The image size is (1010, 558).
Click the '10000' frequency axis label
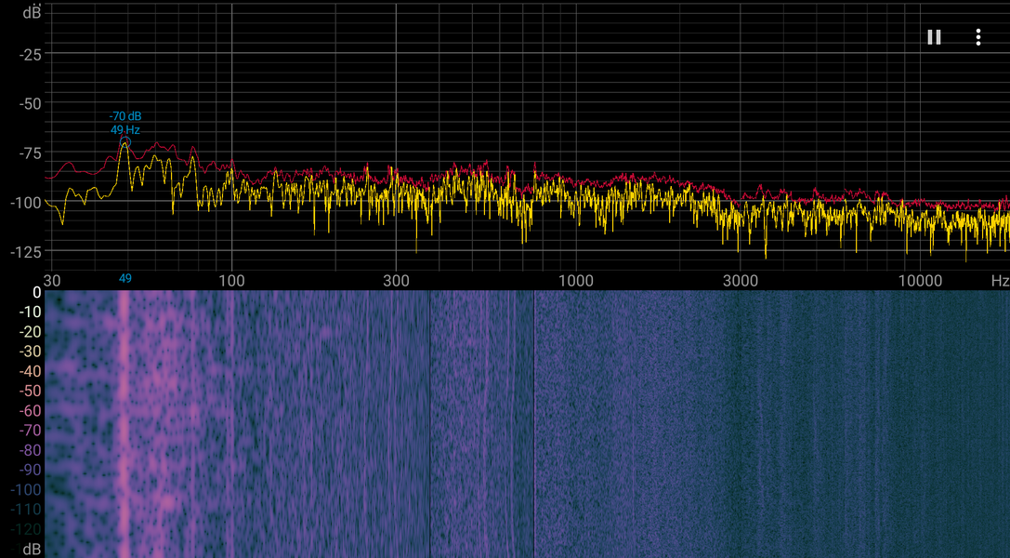[920, 281]
